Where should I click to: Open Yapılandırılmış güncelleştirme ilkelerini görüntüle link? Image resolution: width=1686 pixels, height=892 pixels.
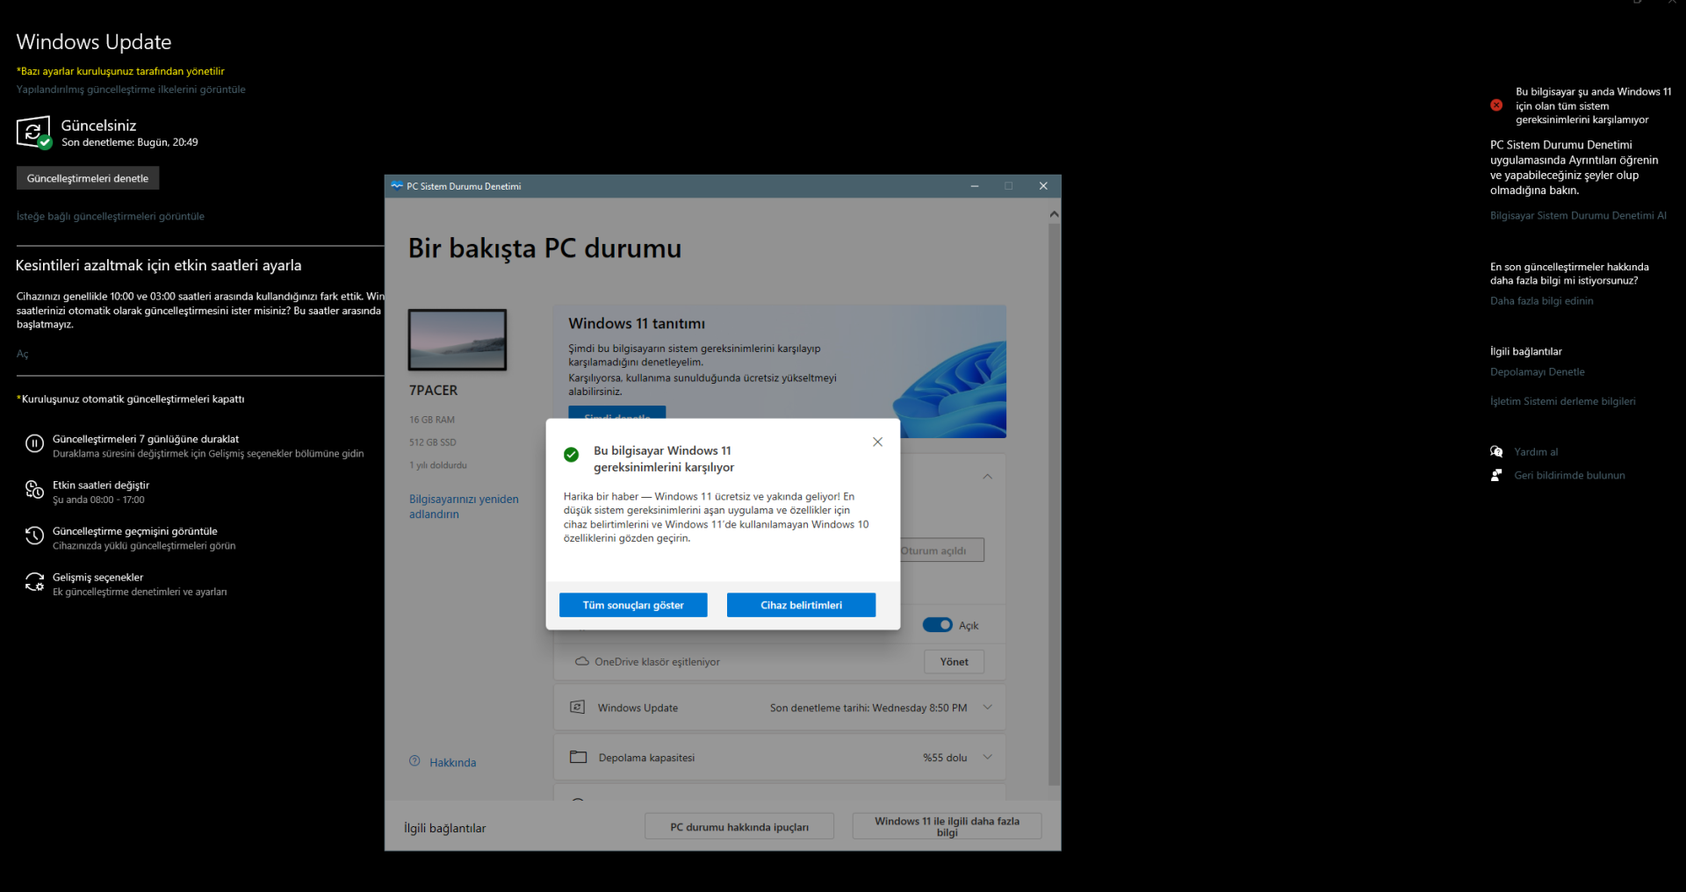click(x=131, y=90)
